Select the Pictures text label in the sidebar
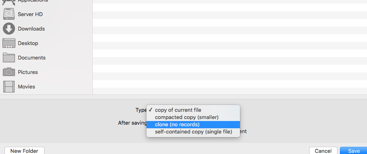 click(x=28, y=72)
